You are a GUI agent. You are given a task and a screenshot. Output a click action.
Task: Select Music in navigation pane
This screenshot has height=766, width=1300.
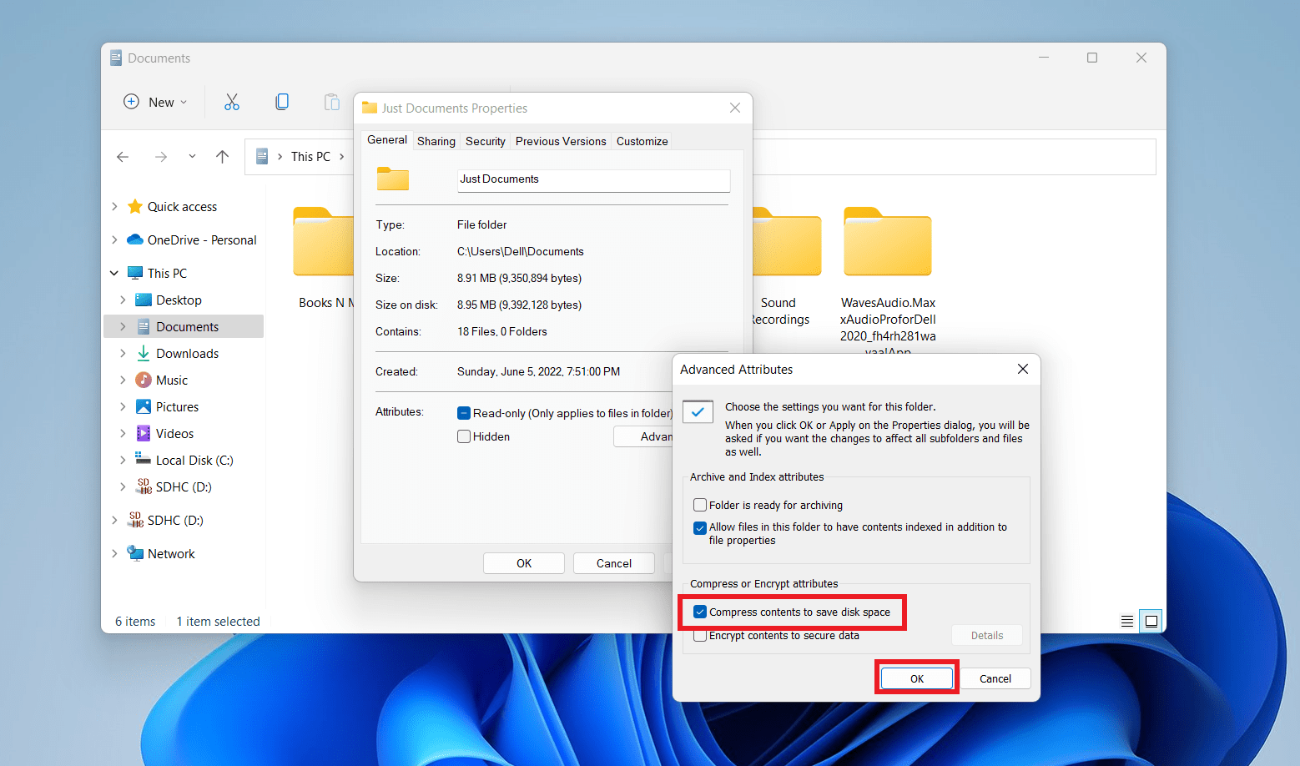point(172,380)
